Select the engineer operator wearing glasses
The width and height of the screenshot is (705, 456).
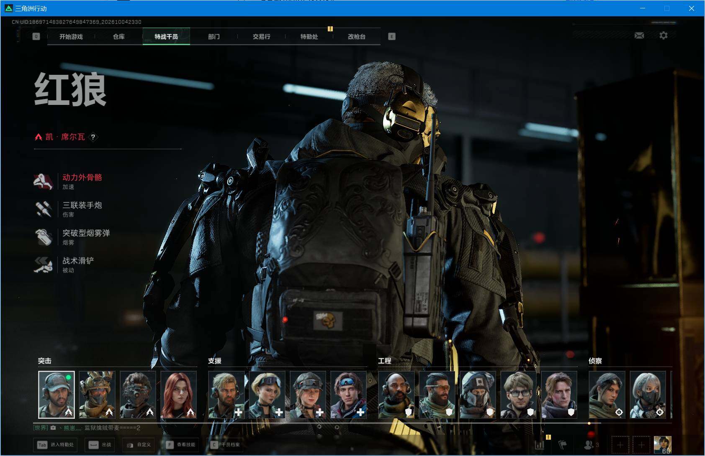pos(519,395)
